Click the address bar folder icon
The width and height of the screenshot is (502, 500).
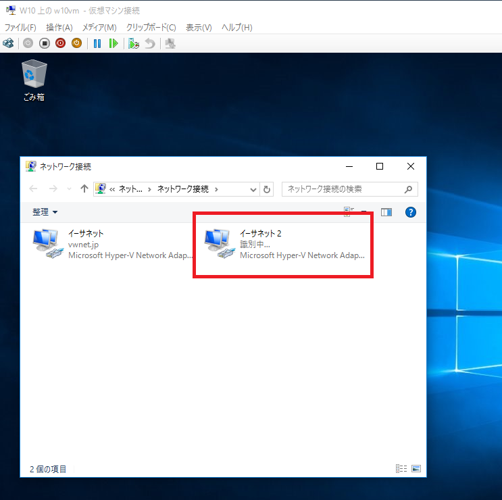click(101, 189)
